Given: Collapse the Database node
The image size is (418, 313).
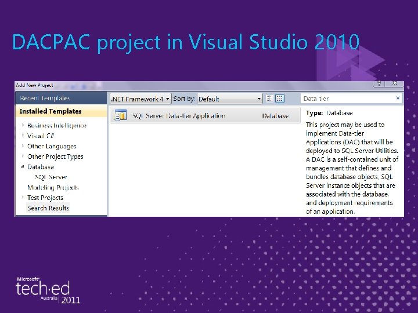Looking at the screenshot, I should coord(23,166).
